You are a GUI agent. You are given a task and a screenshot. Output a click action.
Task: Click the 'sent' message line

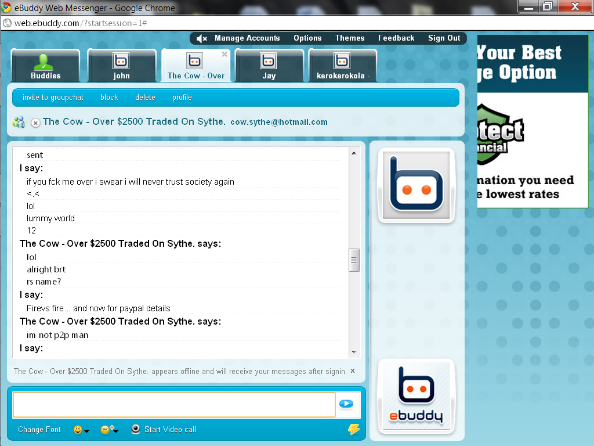click(x=35, y=155)
